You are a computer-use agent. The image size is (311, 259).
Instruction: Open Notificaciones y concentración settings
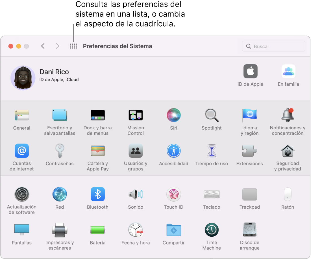tap(287, 115)
